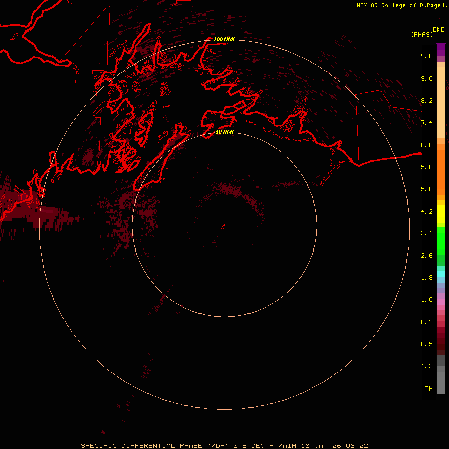Click the DKD label above the color scale
Image resolution: width=449 pixels, height=449 pixels.
439,30
